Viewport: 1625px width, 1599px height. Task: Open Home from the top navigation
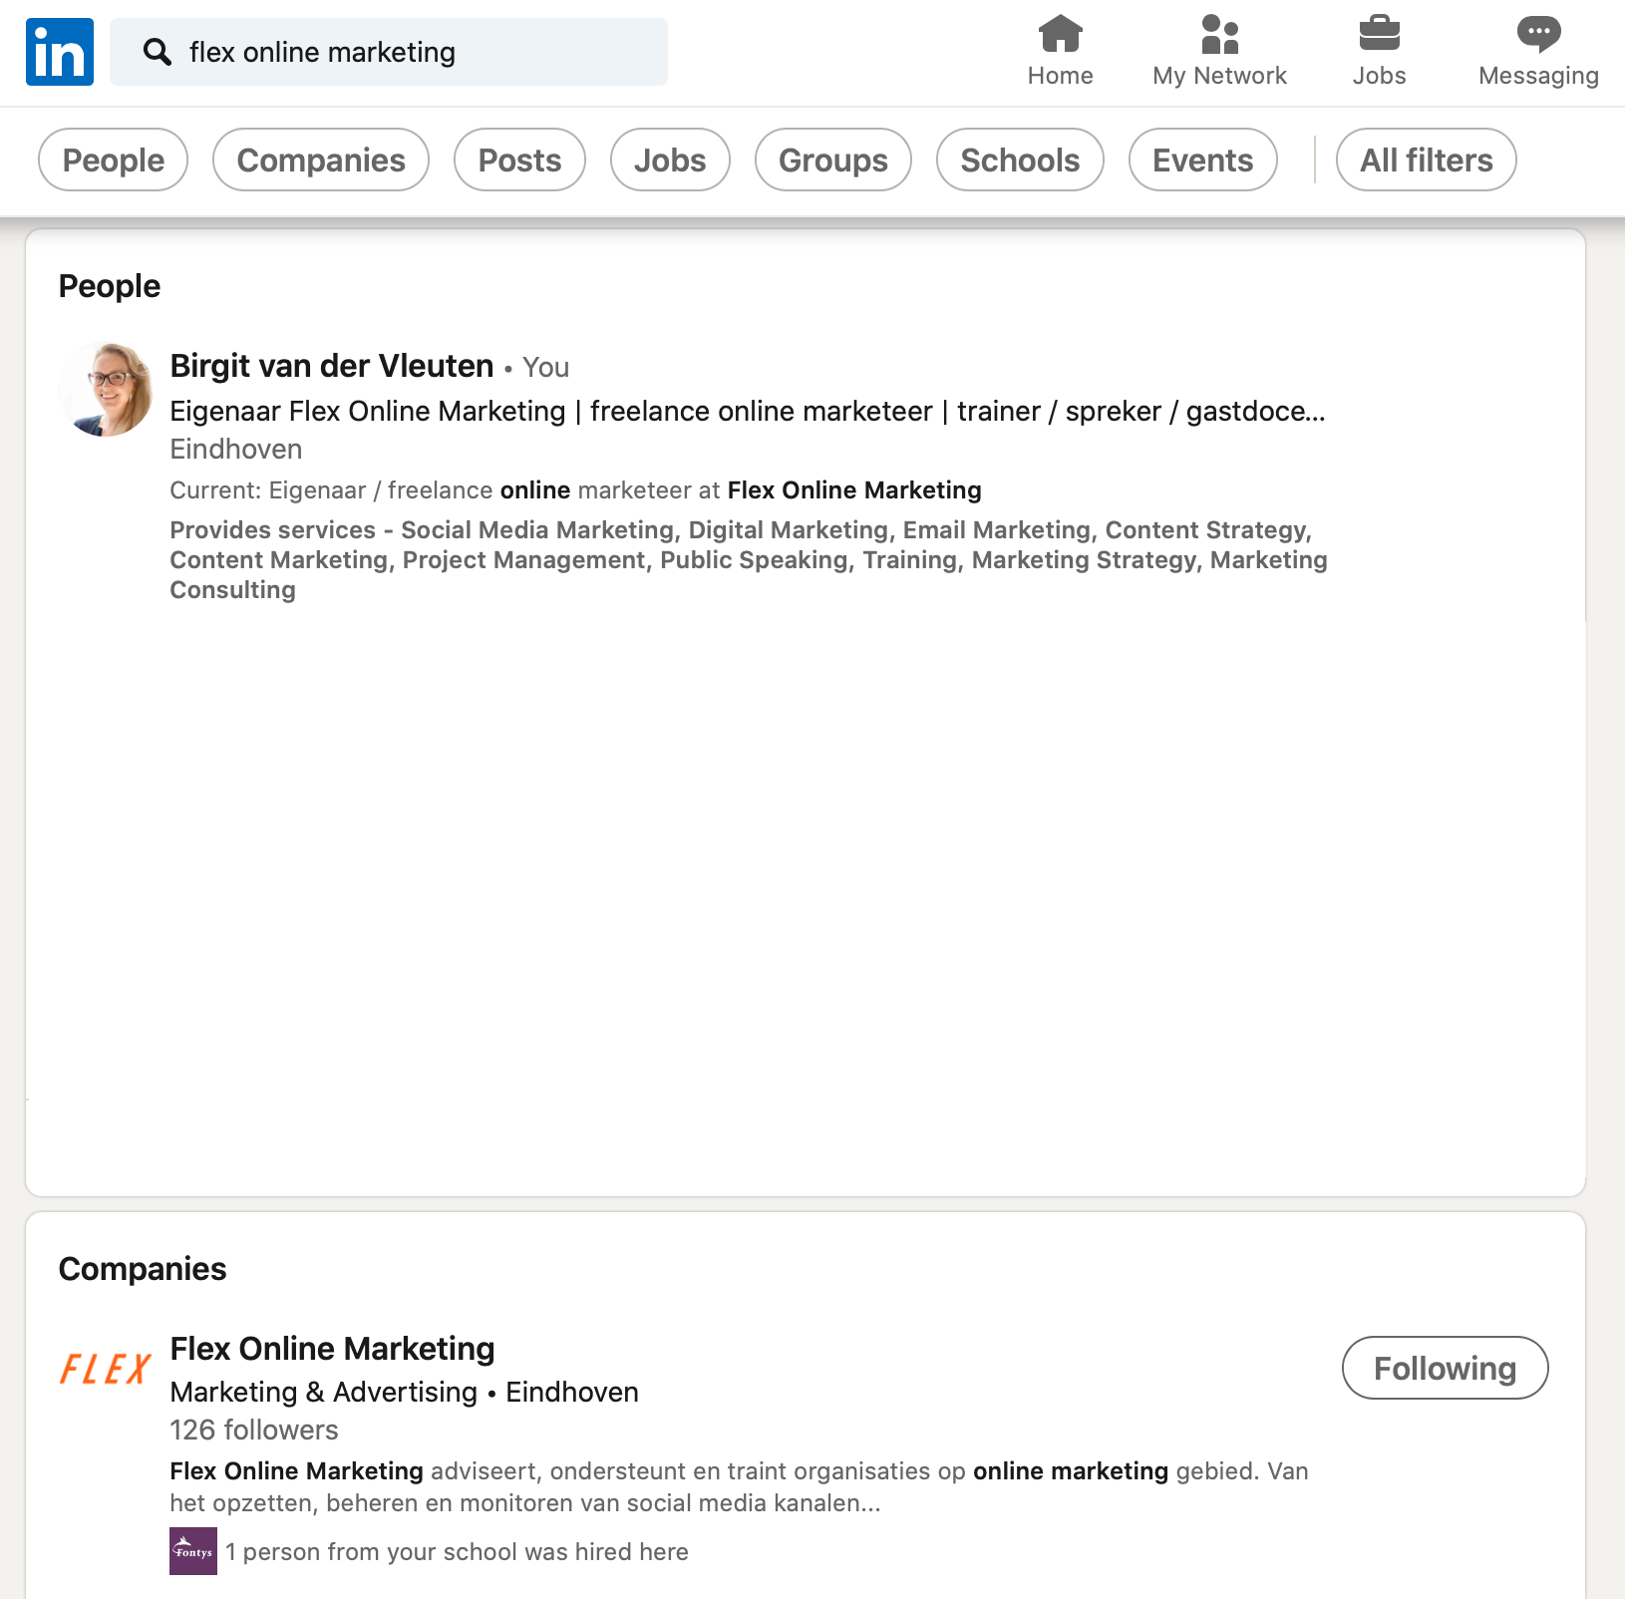1060,52
